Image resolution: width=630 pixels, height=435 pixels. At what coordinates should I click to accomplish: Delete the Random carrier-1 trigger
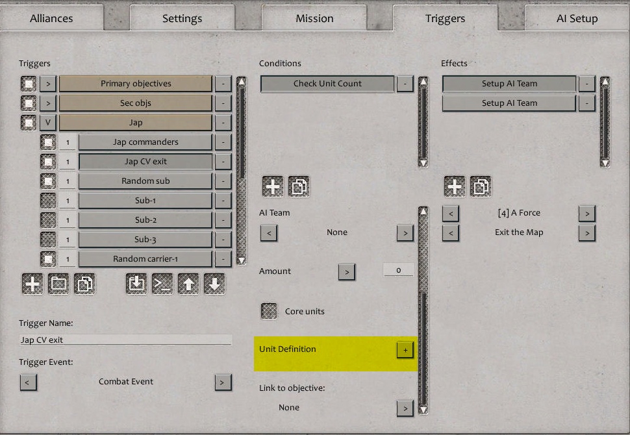tap(223, 259)
